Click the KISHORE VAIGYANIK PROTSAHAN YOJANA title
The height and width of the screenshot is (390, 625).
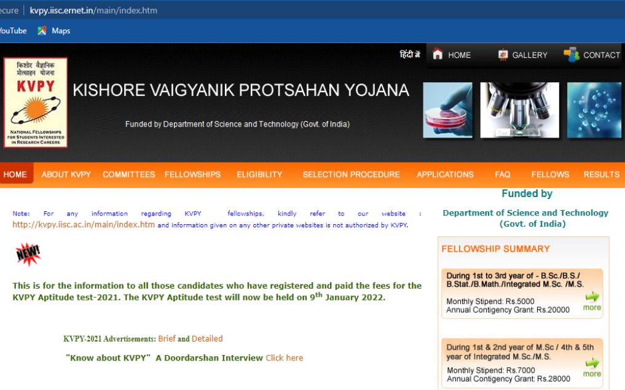click(241, 90)
